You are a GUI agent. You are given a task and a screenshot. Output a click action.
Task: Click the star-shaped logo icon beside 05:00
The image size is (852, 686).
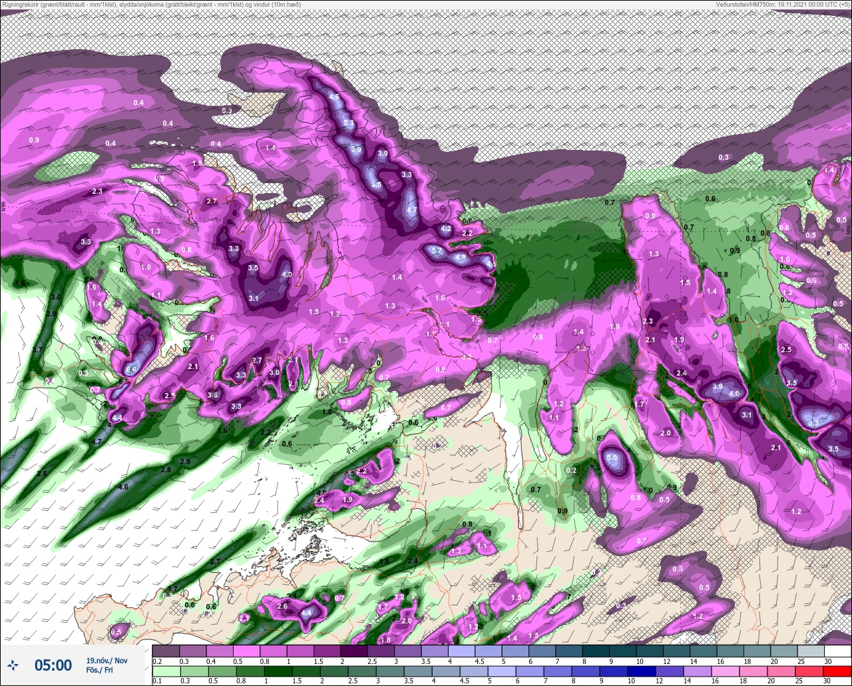(x=13, y=664)
